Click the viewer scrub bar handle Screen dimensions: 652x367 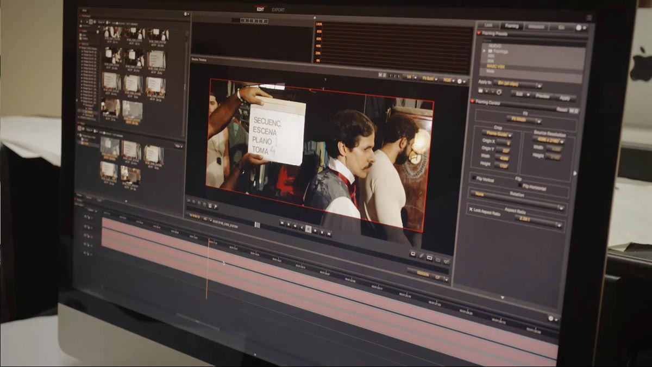tap(257, 225)
